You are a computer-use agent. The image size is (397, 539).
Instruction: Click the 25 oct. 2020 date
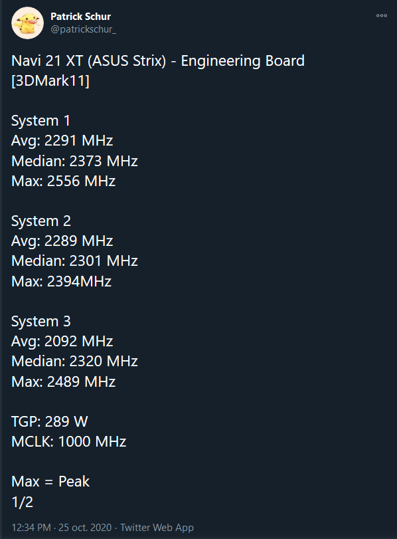pos(85,527)
